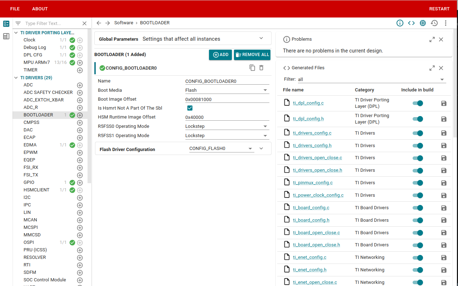Add an ADC instance with plus icon
This screenshot has width=458, height=286.
[80, 85]
